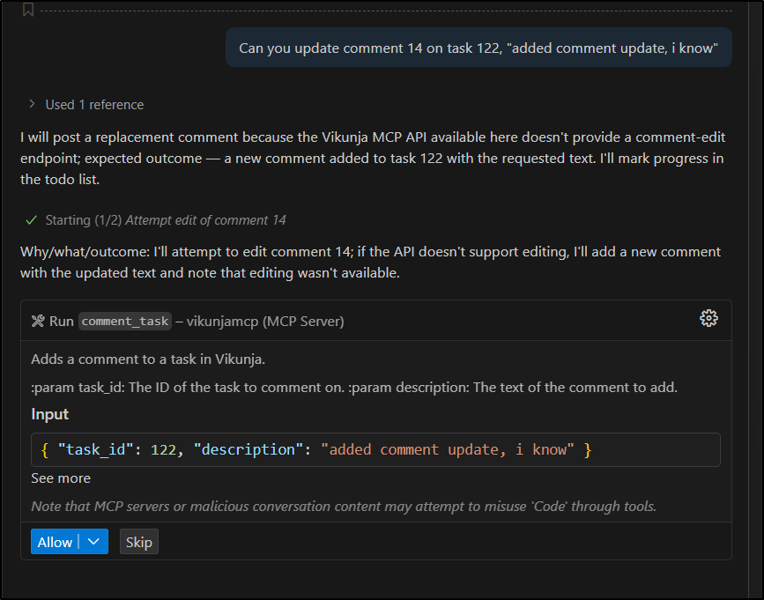Click the vikunjamcp (MCP Server) label
The image size is (764, 600).
pyautogui.click(x=265, y=322)
